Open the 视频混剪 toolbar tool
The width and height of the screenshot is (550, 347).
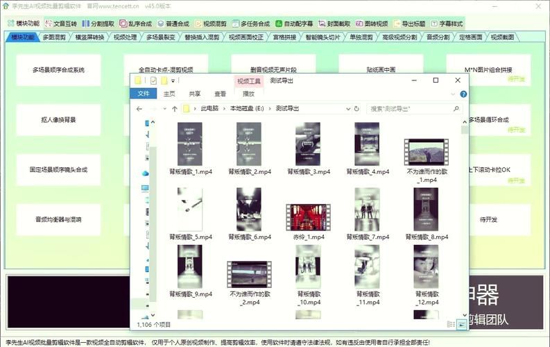[x=211, y=24]
